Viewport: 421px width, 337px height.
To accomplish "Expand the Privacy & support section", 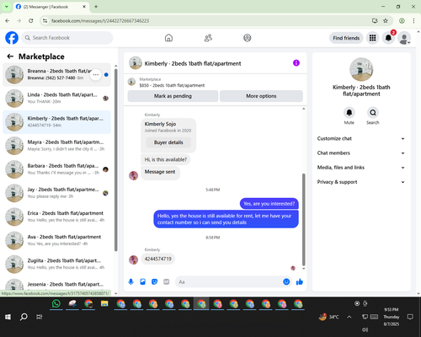I will (x=361, y=182).
